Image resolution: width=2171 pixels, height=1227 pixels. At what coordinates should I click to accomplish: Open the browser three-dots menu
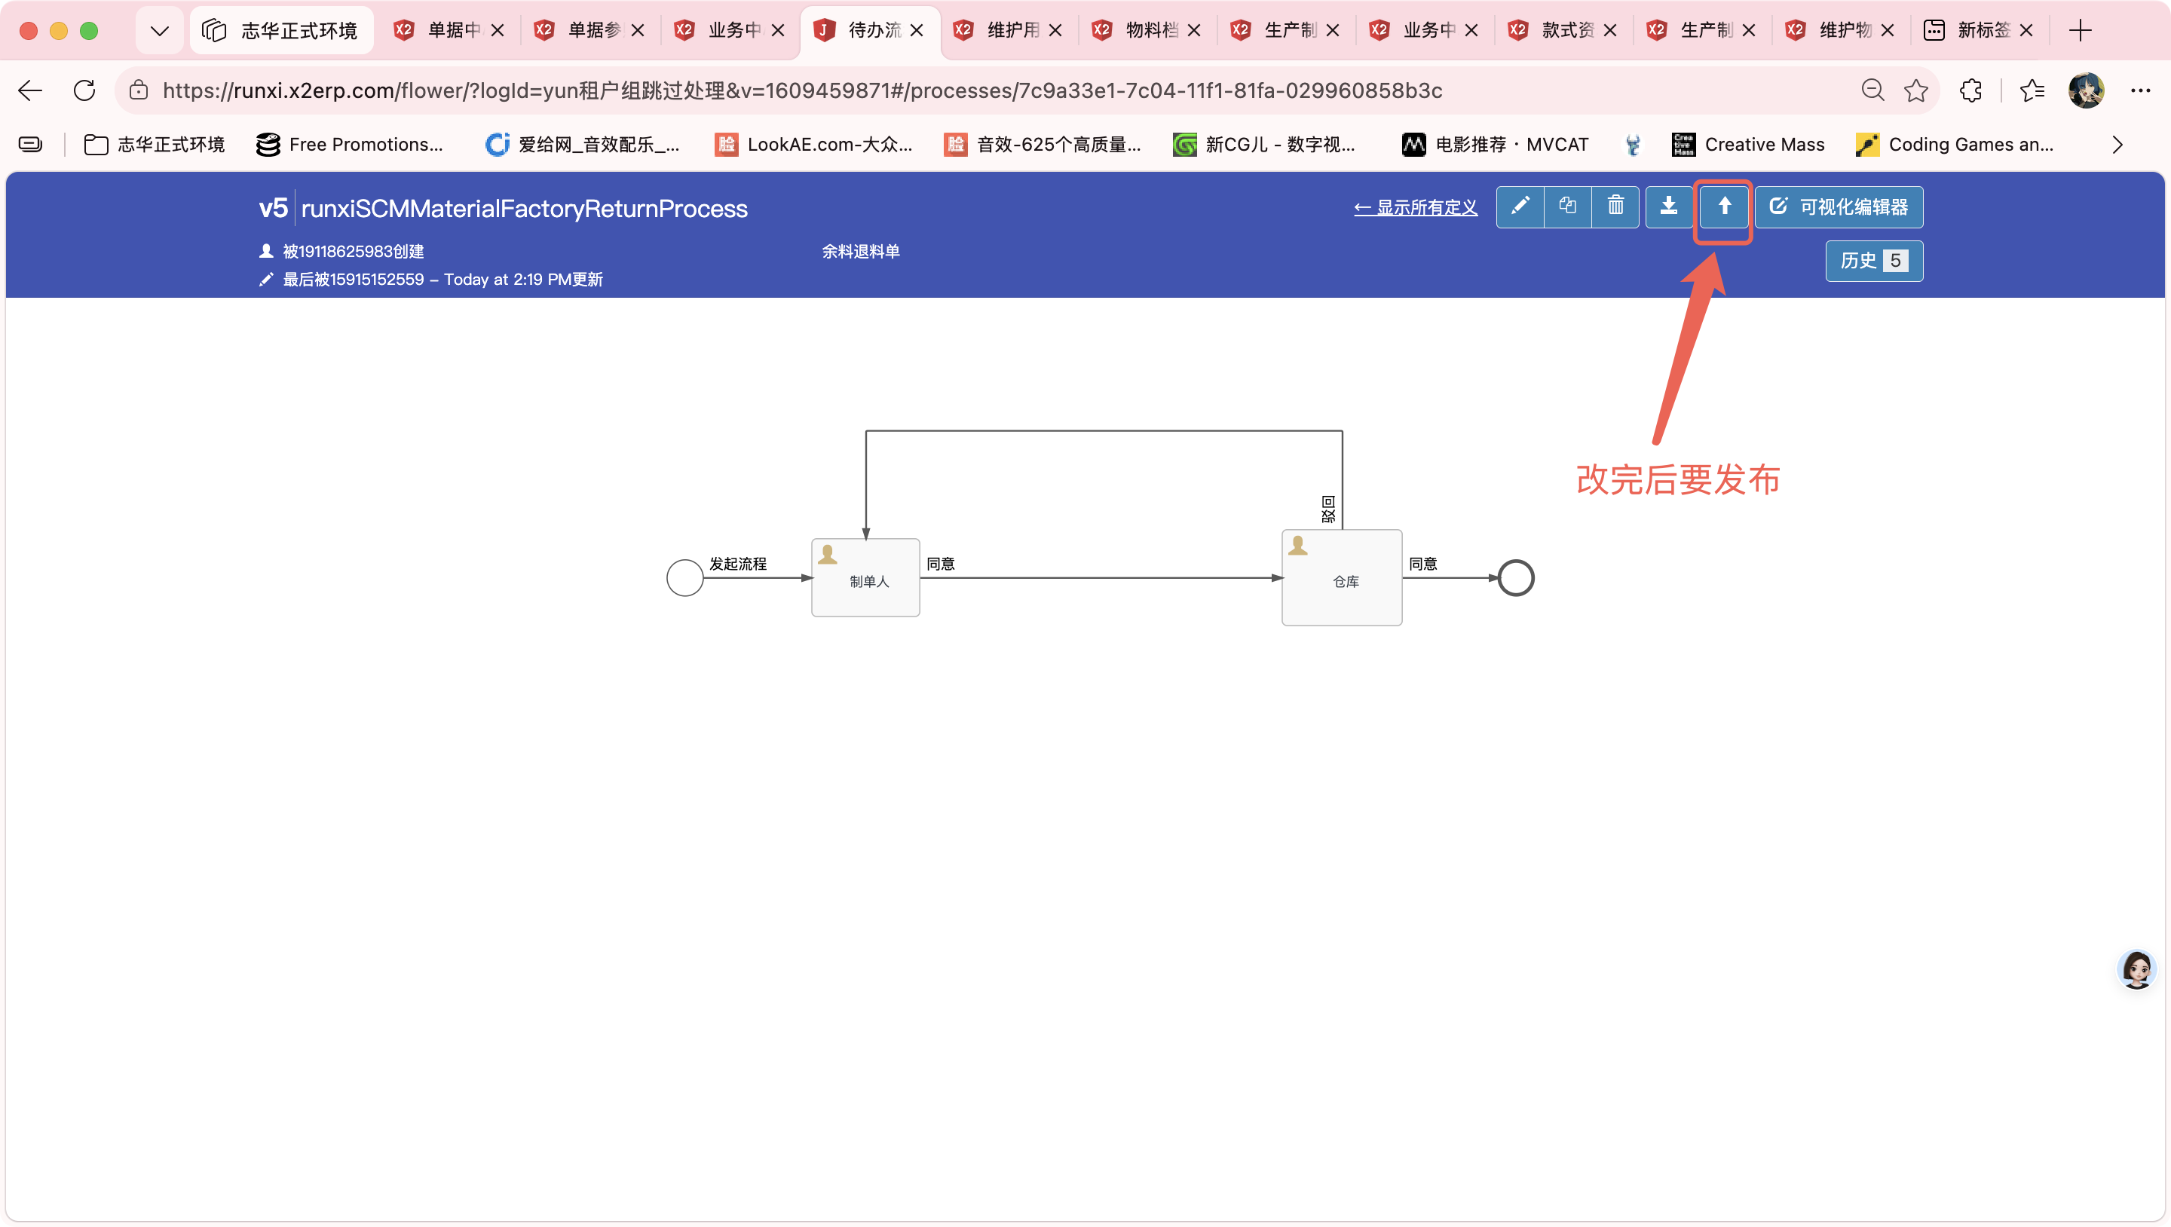2140,90
